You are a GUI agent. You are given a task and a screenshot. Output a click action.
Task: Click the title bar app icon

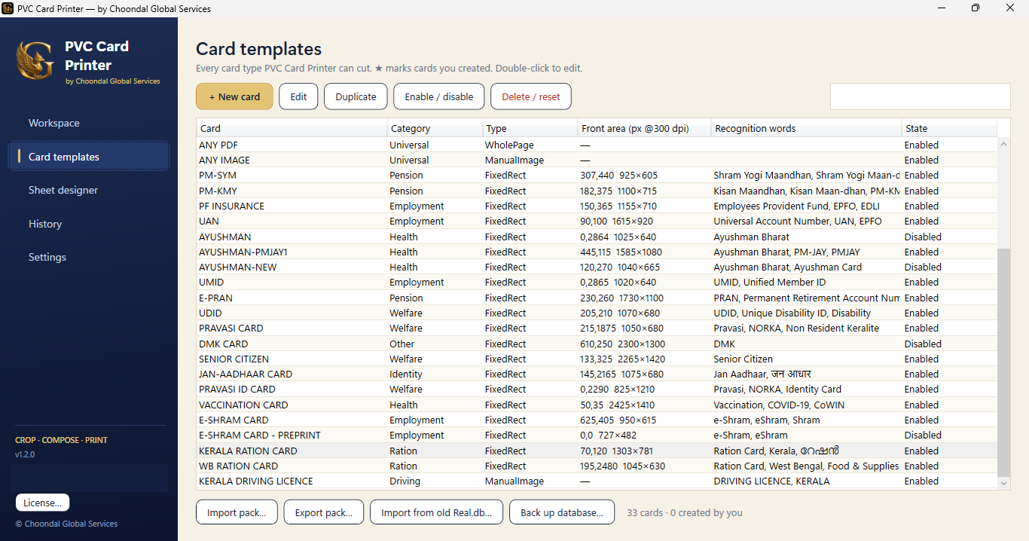8,8
